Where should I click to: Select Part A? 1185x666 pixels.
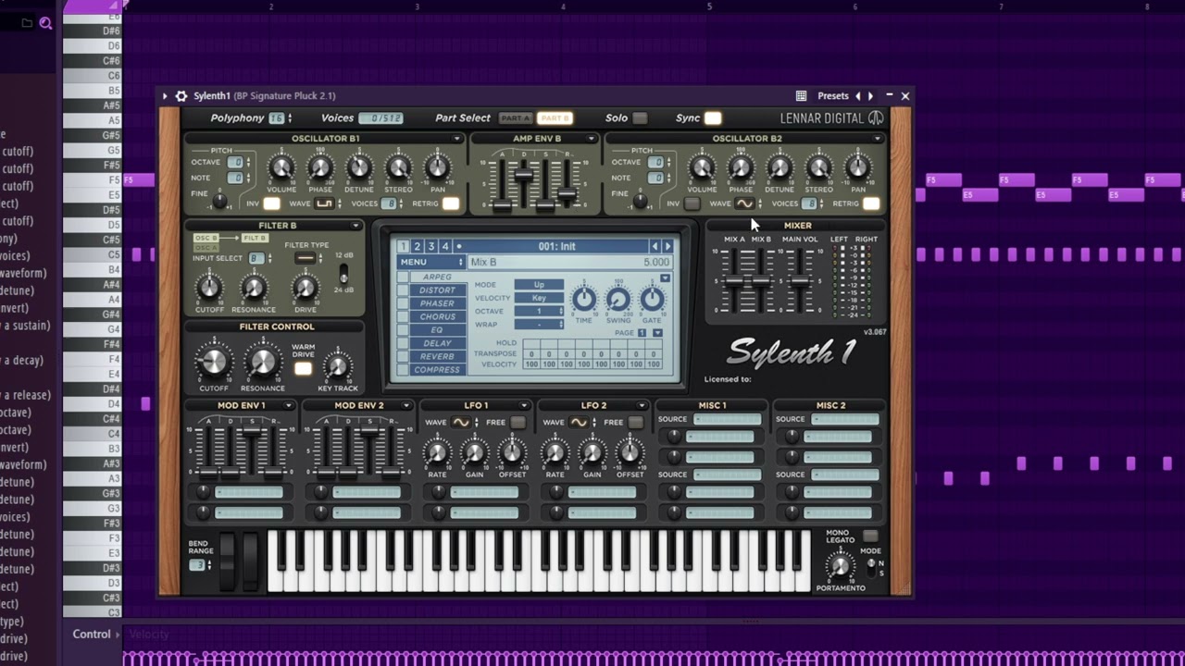pos(516,118)
